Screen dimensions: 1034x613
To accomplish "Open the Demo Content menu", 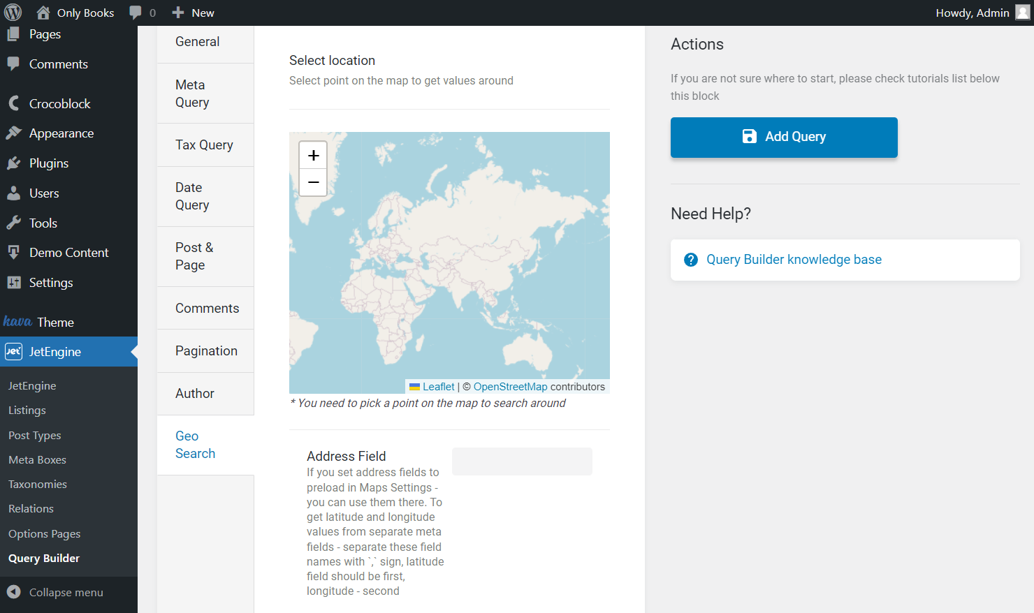I will click(68, 253).
